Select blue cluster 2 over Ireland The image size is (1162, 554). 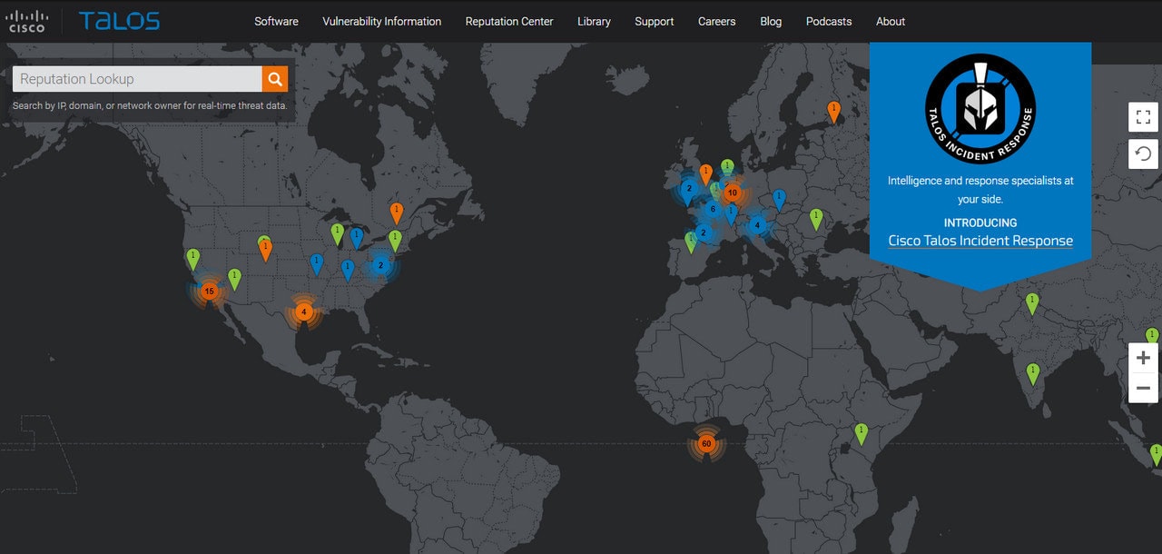tap(689, 188)
